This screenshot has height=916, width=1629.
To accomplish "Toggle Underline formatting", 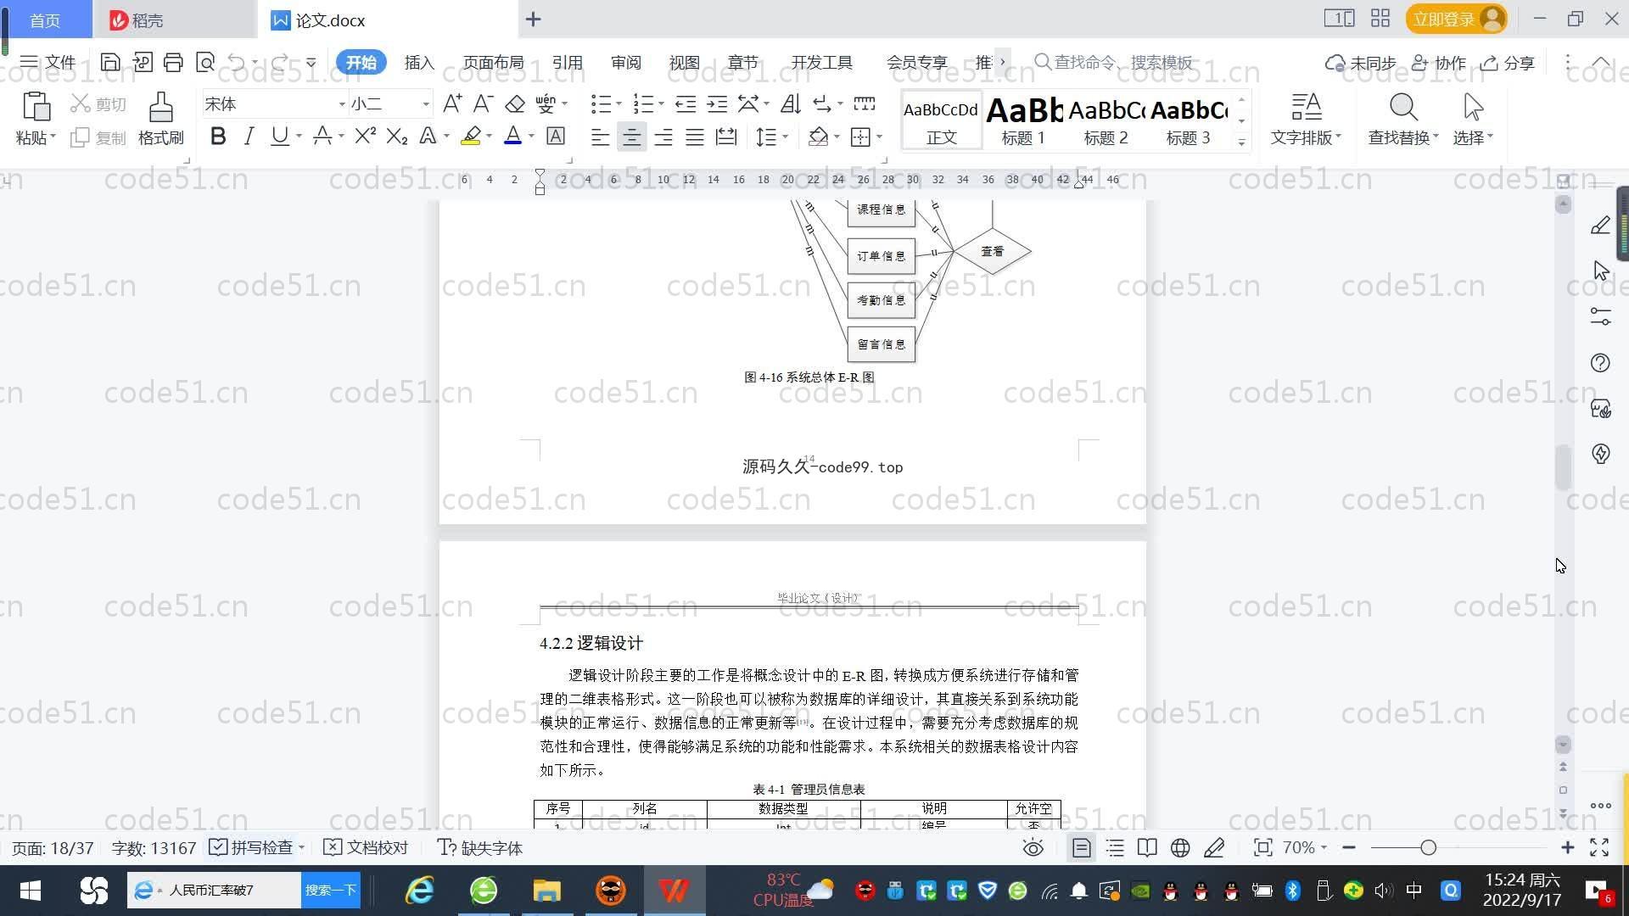I will [x=279, y=137].
